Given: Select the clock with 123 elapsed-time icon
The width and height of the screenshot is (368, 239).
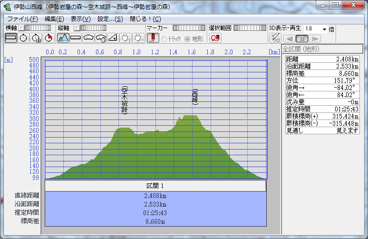Looking at the screenshot, I should [x=36, y=38].
